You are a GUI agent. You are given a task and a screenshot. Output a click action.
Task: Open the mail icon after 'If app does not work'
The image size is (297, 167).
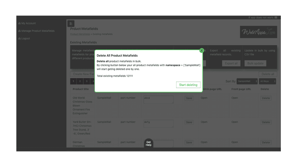(276, 18)
